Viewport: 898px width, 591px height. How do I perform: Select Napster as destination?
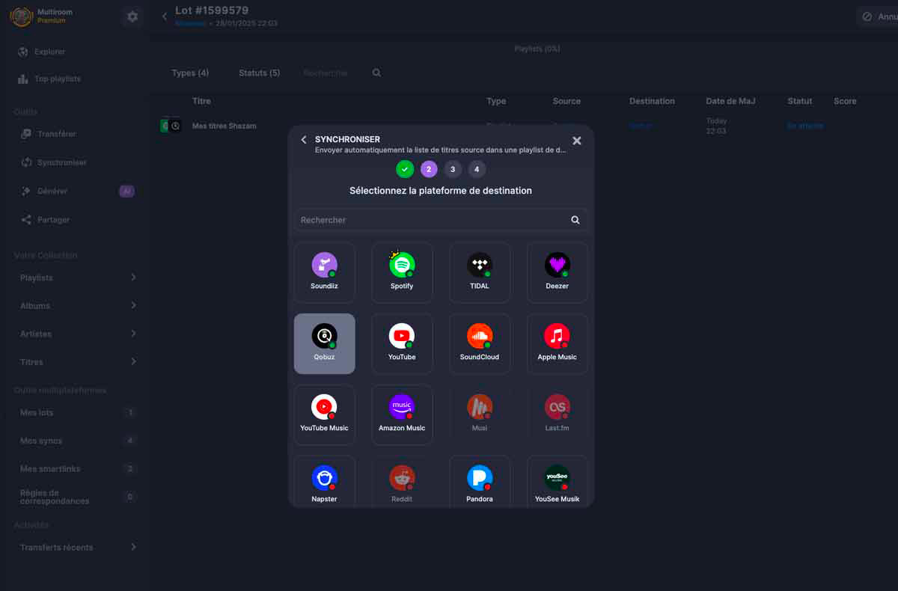[x=324, y=482]
